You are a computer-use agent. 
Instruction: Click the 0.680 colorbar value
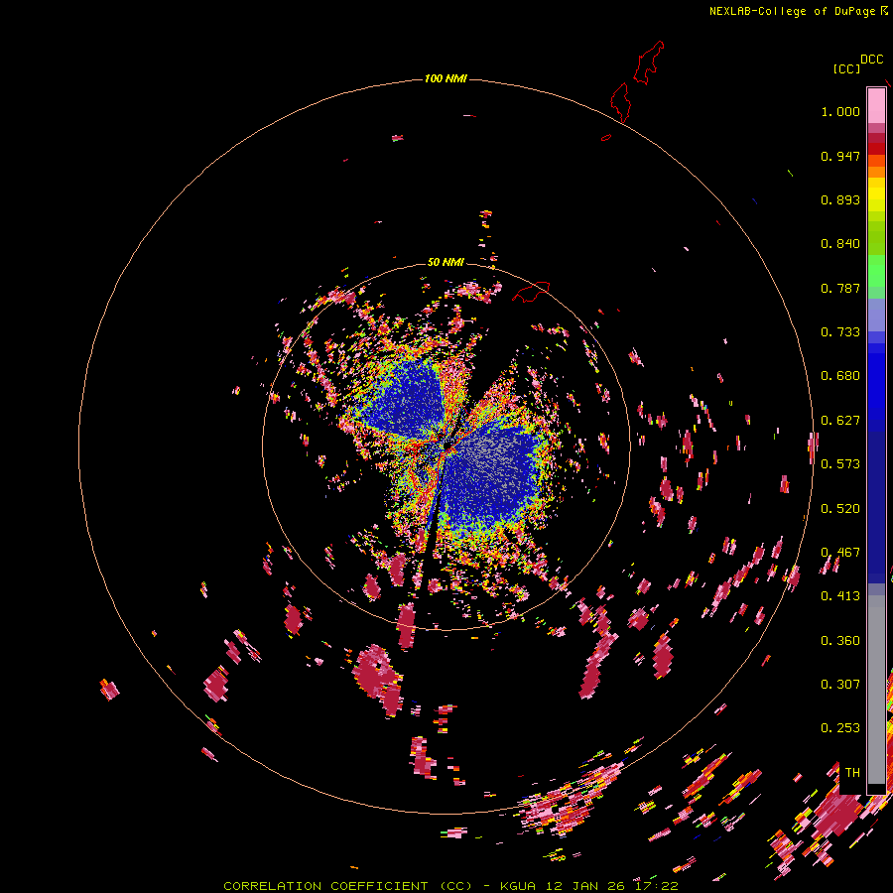click(x=840, y=376)
